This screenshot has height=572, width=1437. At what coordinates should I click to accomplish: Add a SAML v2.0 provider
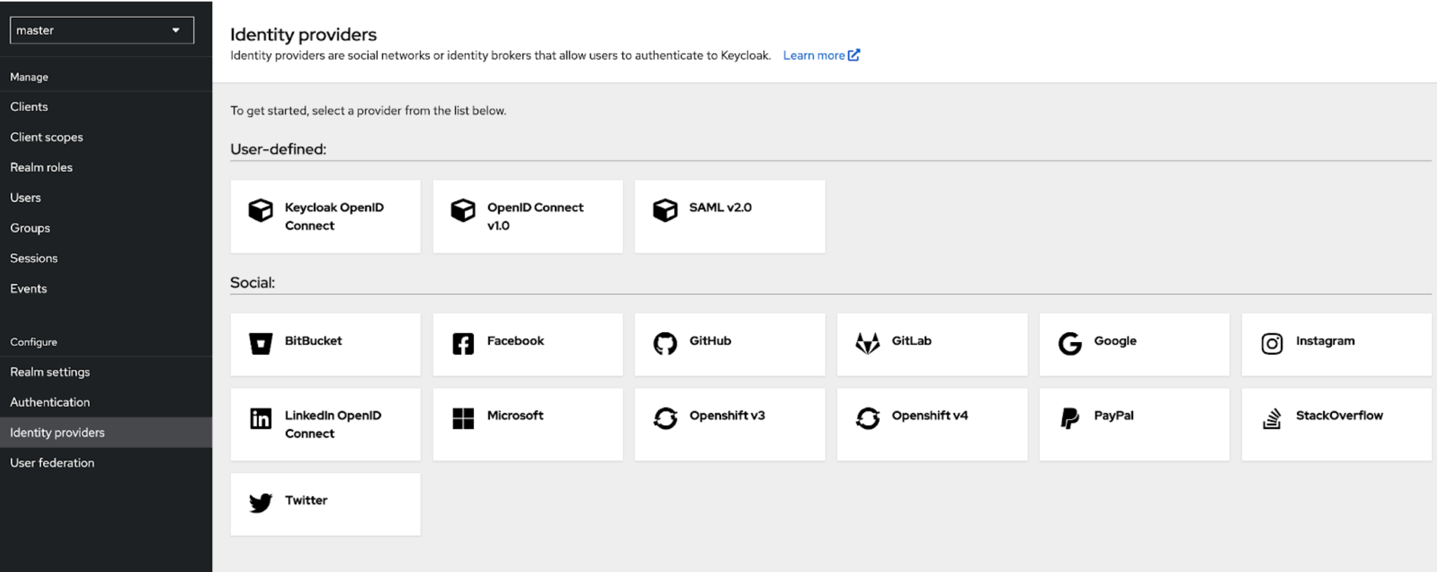click(x=729, y=216)
